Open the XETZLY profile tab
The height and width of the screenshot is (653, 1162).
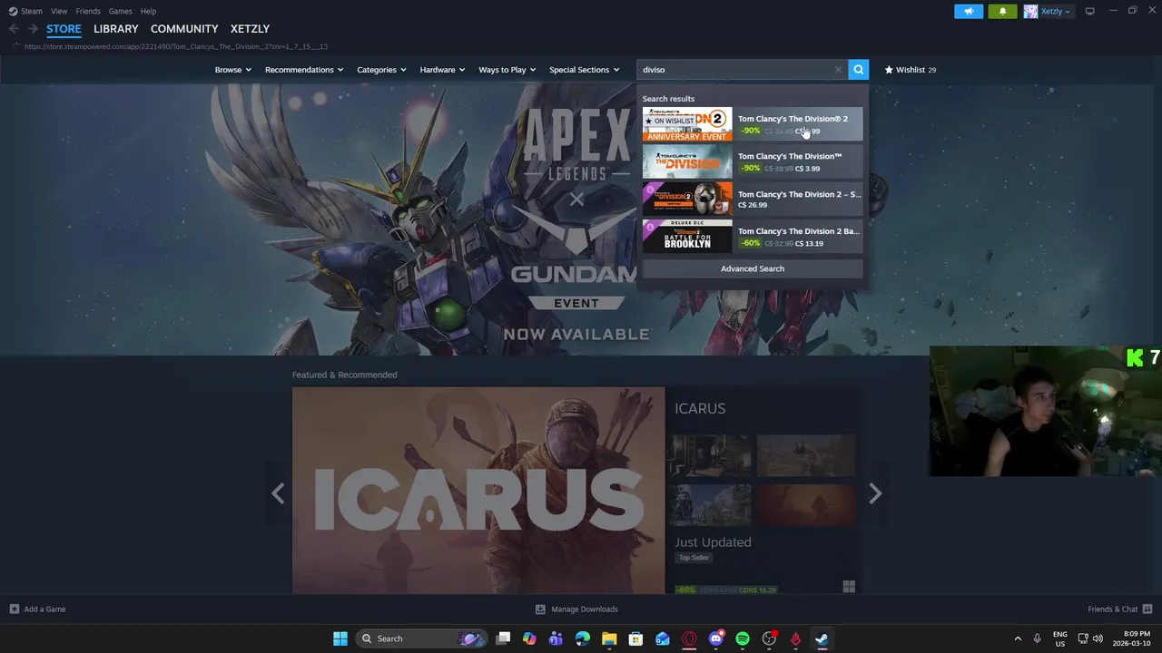click(x=250, y=29)
